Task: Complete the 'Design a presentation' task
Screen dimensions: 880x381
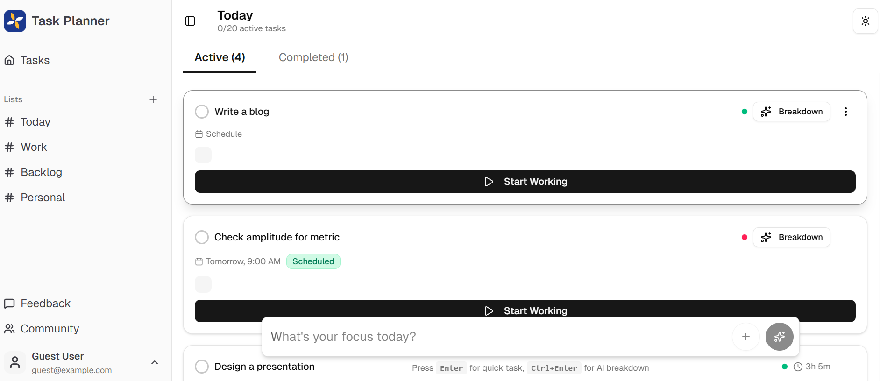Action: (202, 367)
